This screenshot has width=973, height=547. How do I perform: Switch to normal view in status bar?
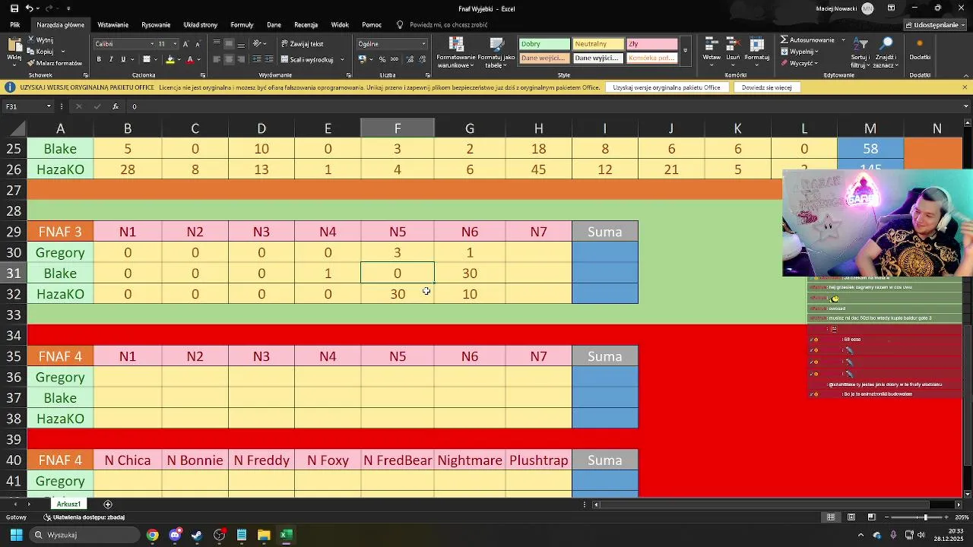pyautogui.click(x=831, y=517)
